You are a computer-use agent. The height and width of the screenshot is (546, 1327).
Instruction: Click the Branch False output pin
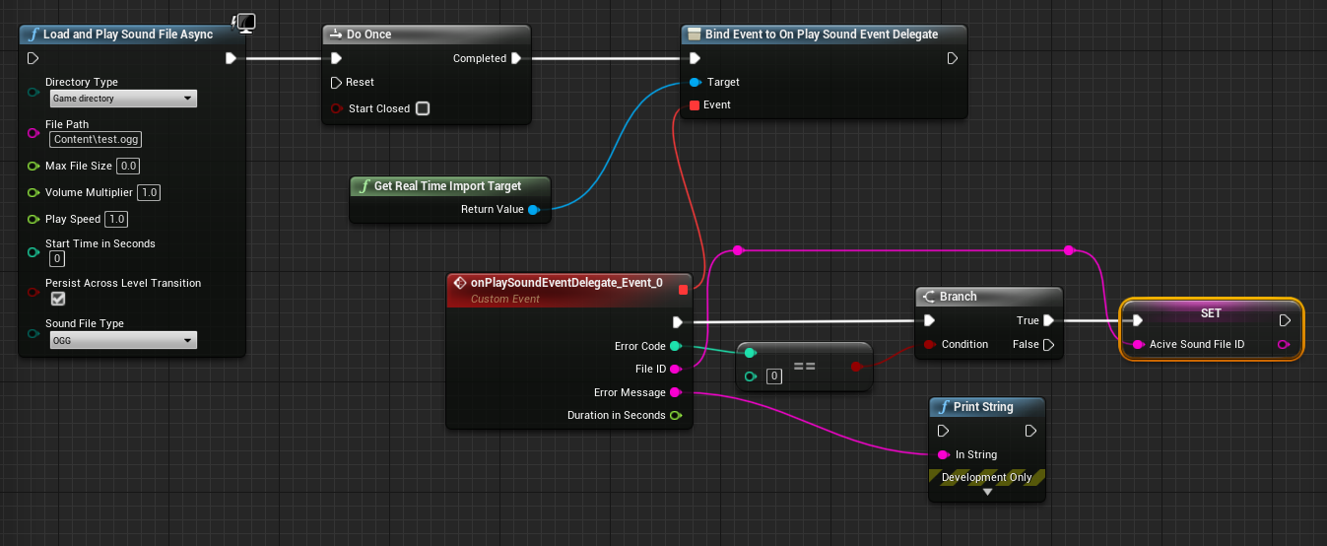(x=1048, y=344)
